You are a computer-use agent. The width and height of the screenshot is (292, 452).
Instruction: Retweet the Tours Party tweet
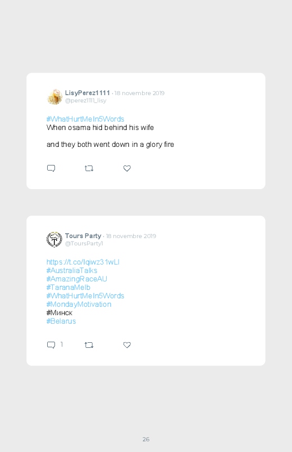(x=89, y=345)
